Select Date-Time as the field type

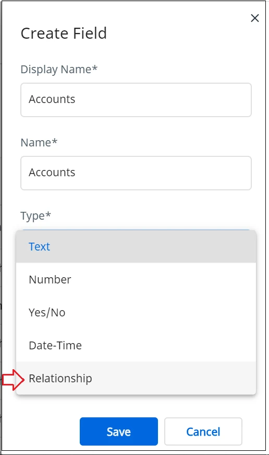[x=136, y=345]
